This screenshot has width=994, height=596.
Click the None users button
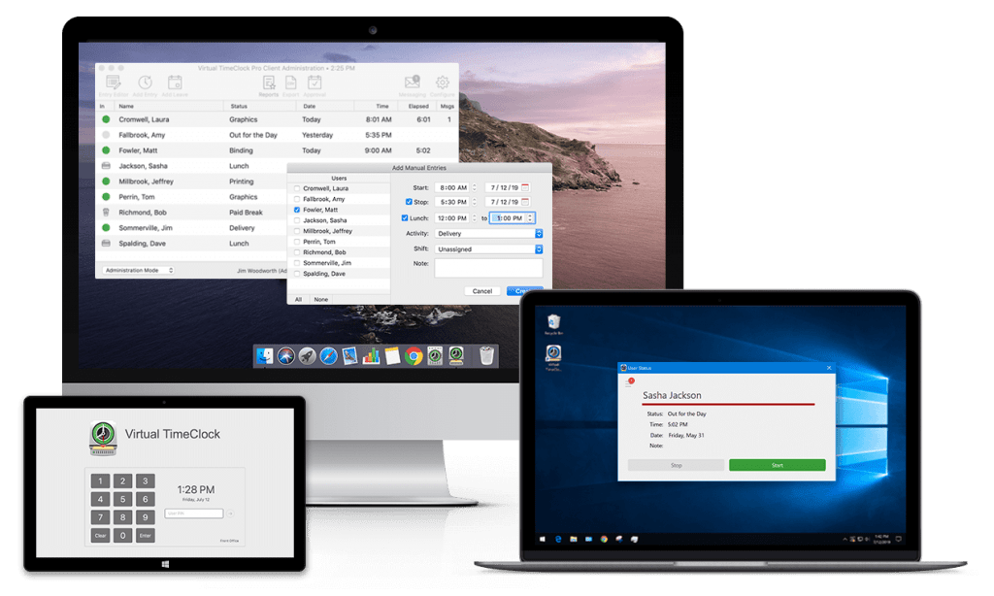tap(320, 299)
